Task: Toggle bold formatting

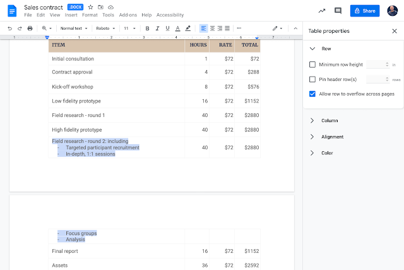Action: click(147, 28)
